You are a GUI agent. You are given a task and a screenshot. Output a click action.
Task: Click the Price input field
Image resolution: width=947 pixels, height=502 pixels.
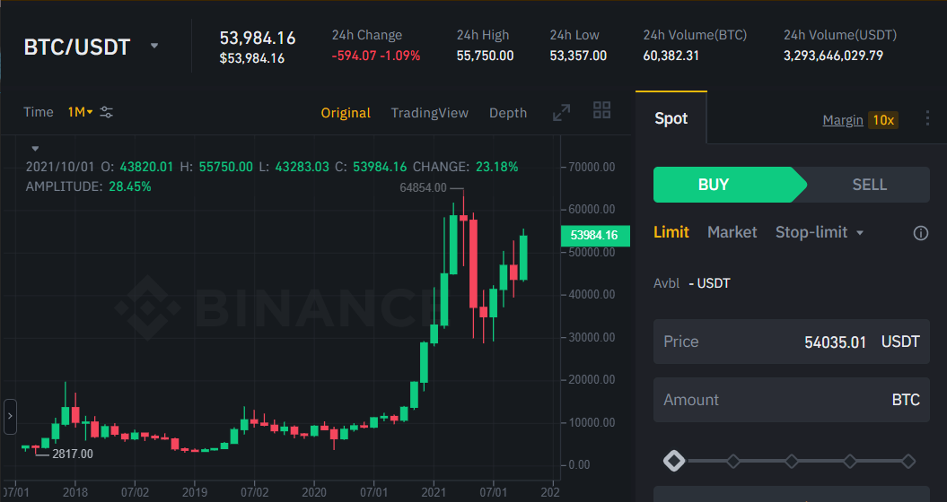click(x=791, y=342)
